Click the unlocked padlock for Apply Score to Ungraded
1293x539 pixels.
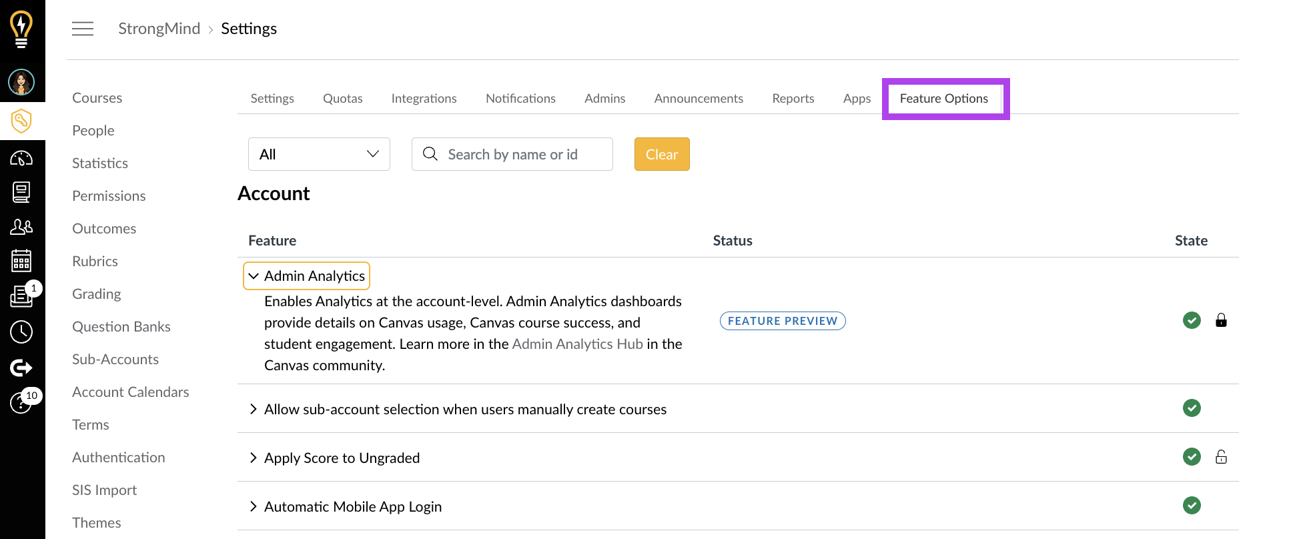1221,457
